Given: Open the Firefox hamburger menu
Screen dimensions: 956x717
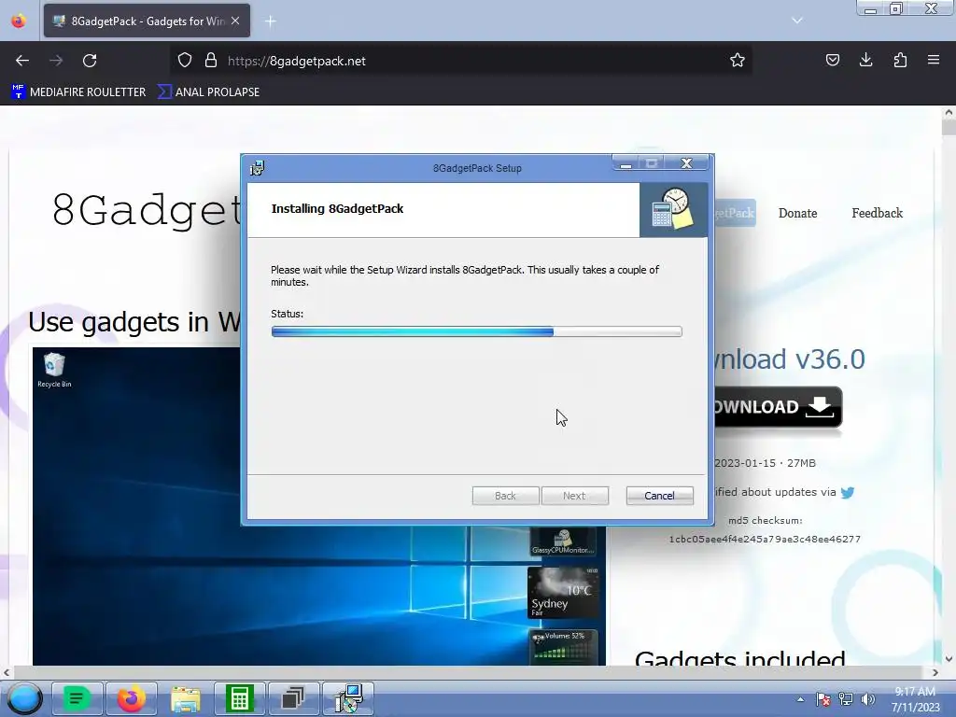Looking at the screenshot, I should click(934, 60).
